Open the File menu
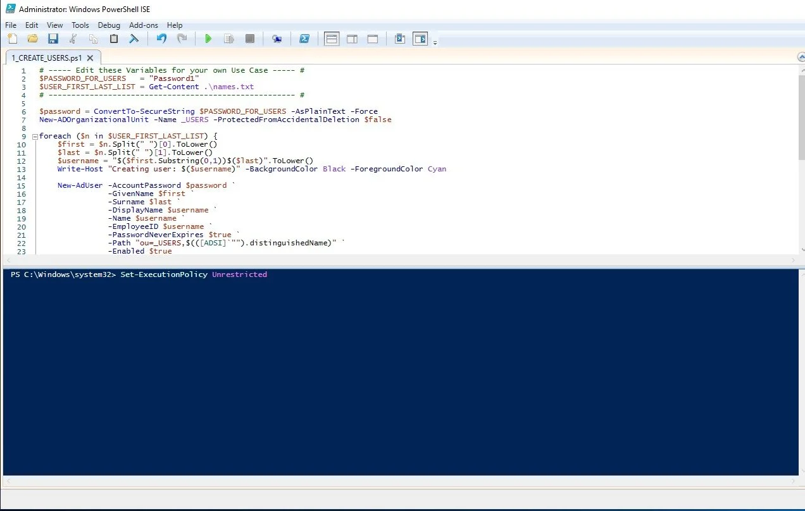805x511 pixels. (11, 25)
